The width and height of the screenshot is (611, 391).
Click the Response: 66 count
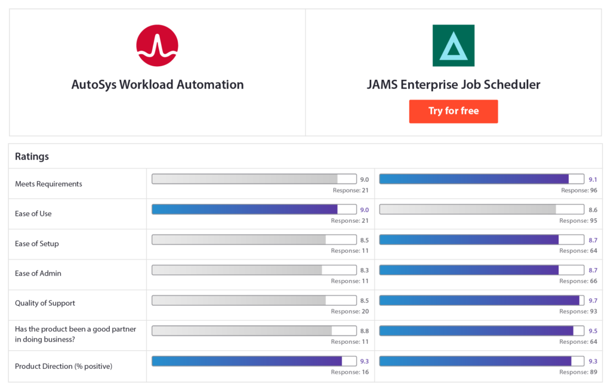(x=578, y=281)
